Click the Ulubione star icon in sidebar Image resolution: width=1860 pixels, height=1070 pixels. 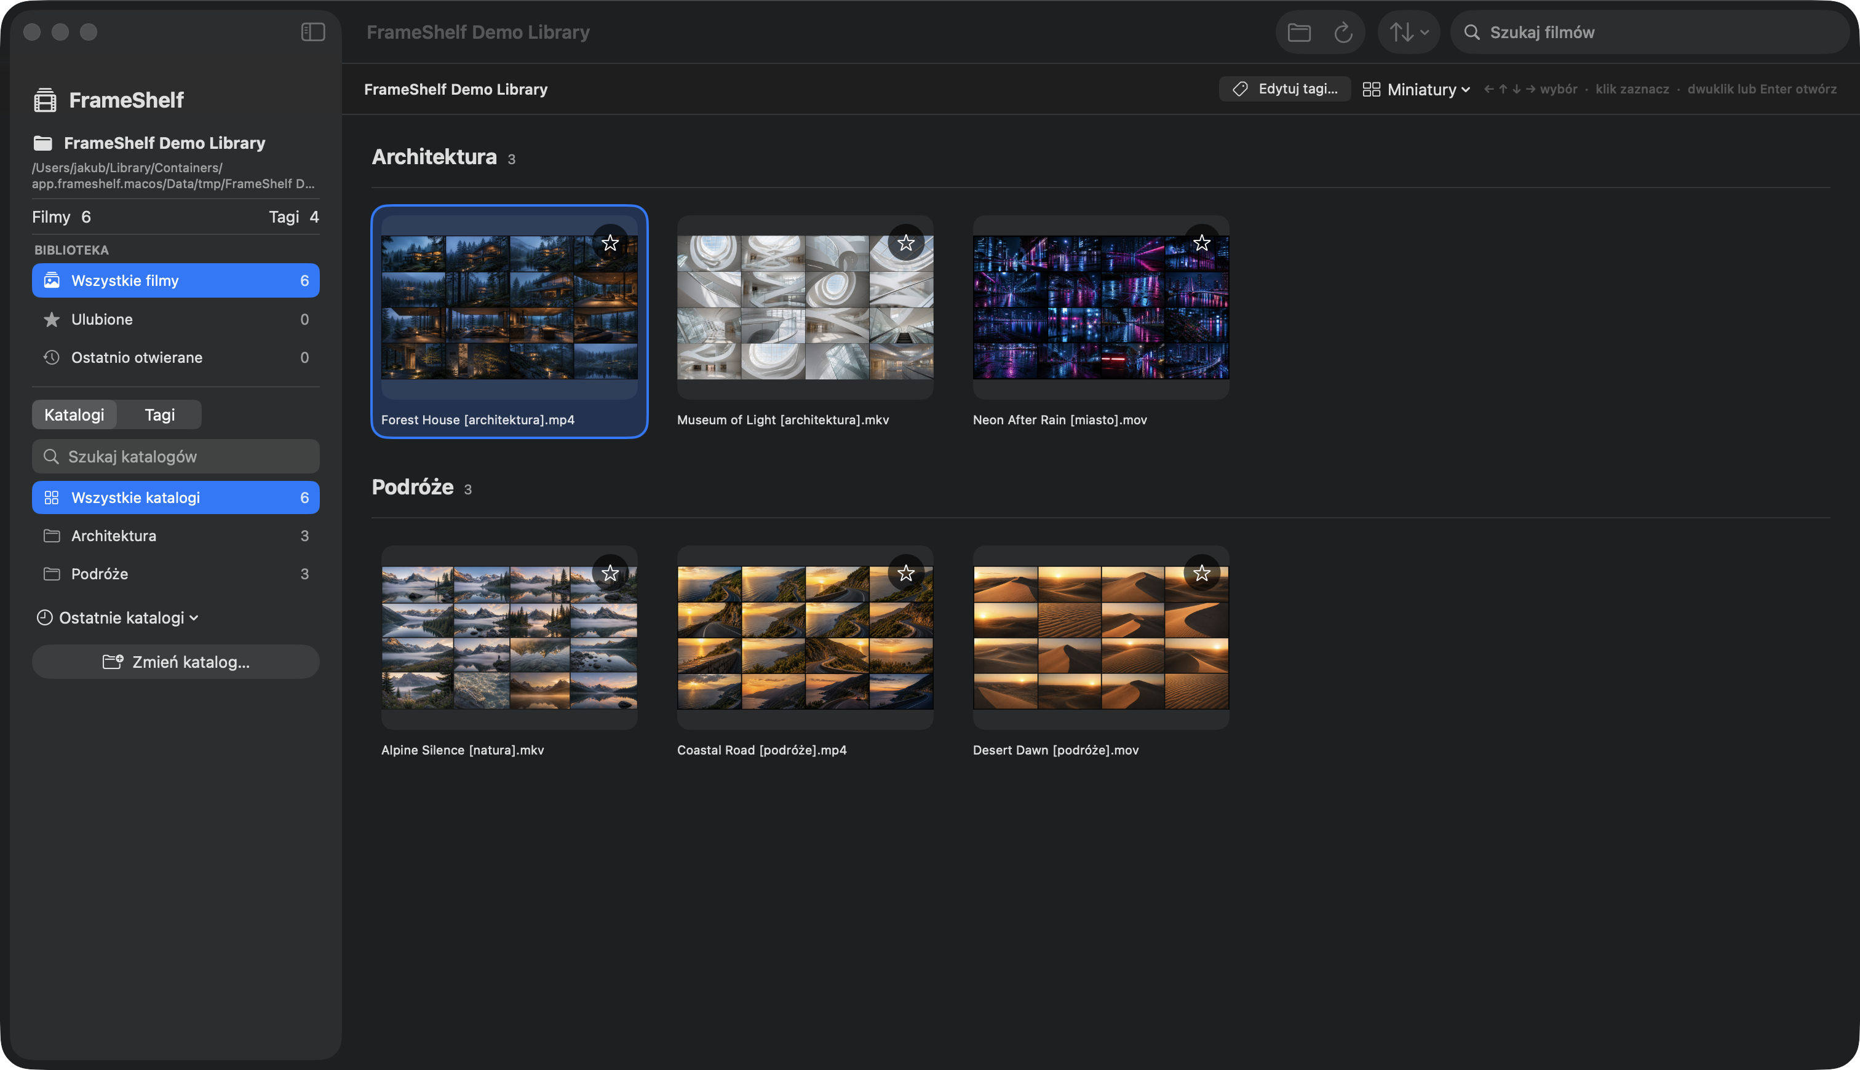click(x=52, y=319)
